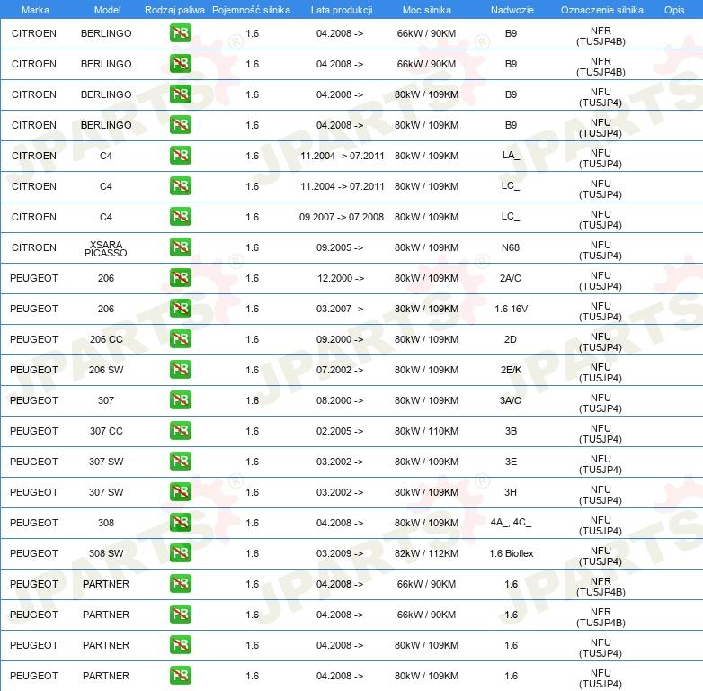Select the Peugeot 206 SW model cell
703x691 pixels.
point(106,370)
